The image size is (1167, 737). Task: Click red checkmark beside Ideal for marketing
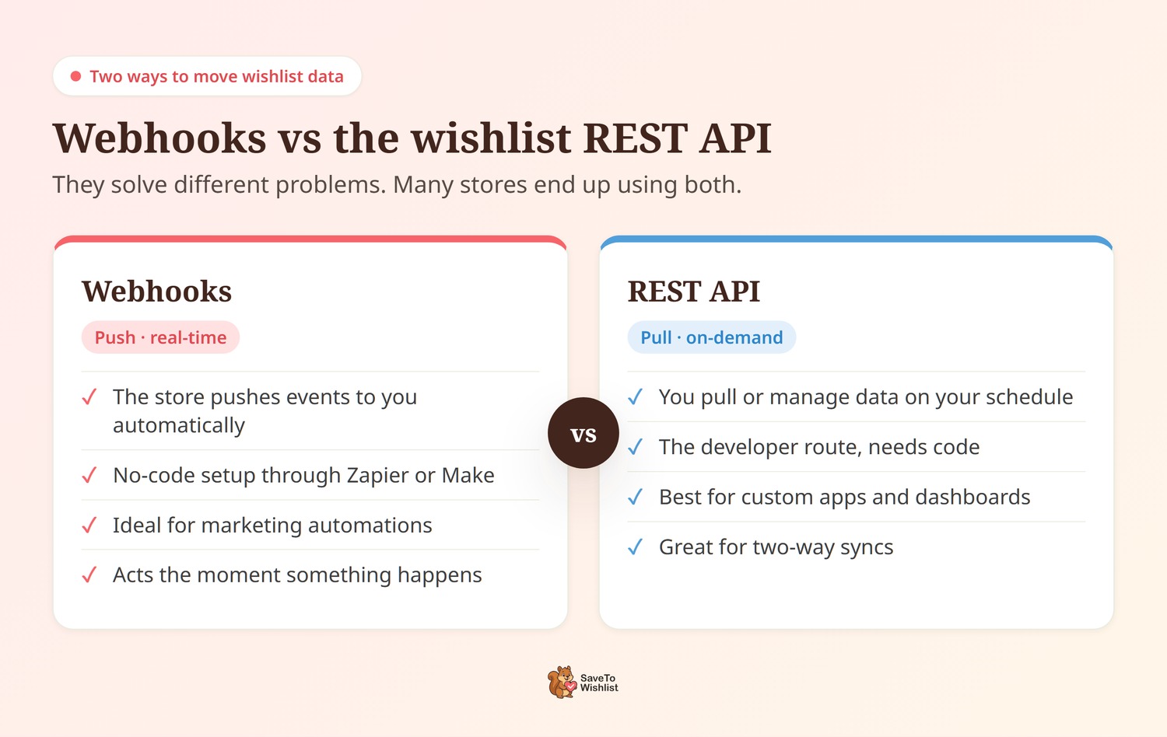pos(89,525)
